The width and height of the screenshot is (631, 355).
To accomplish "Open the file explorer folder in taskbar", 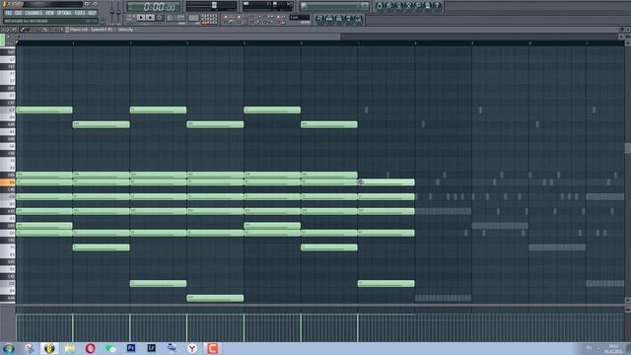I will 70,348.
